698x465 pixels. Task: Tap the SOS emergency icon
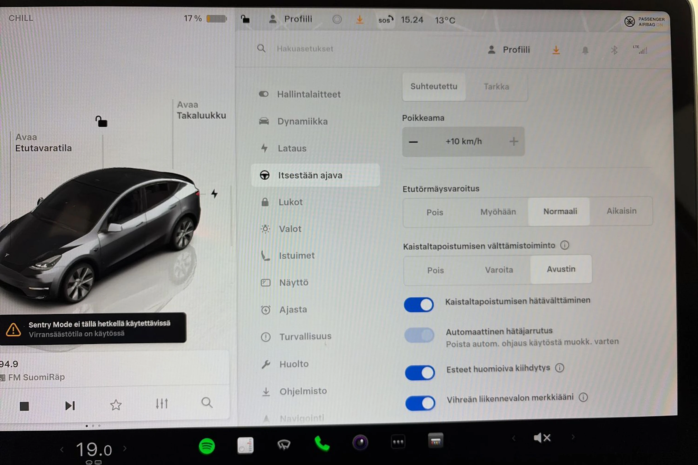tap(386, 20)
